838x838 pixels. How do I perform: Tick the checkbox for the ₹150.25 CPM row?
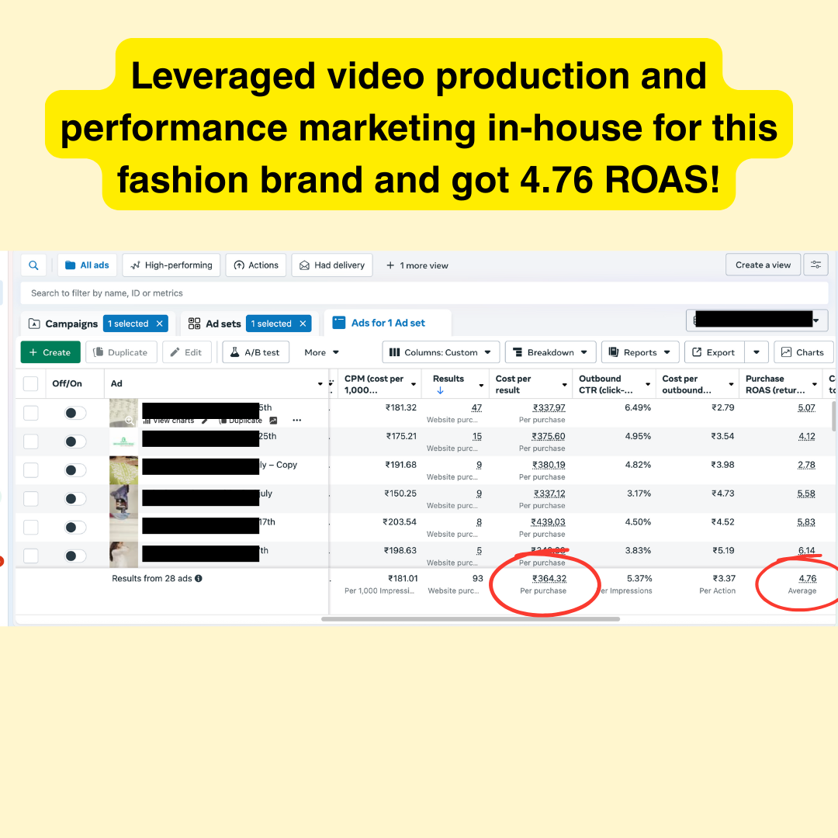[30, 499]
